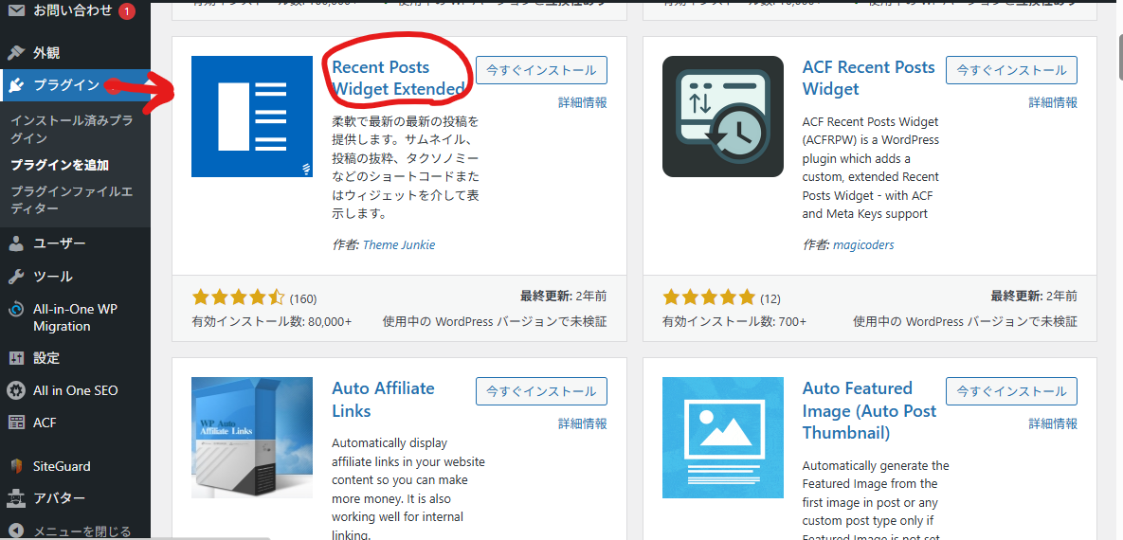Click the ACF Recent Posts Widget title link
1123x540 pixels.
click(x=869, y=78)
